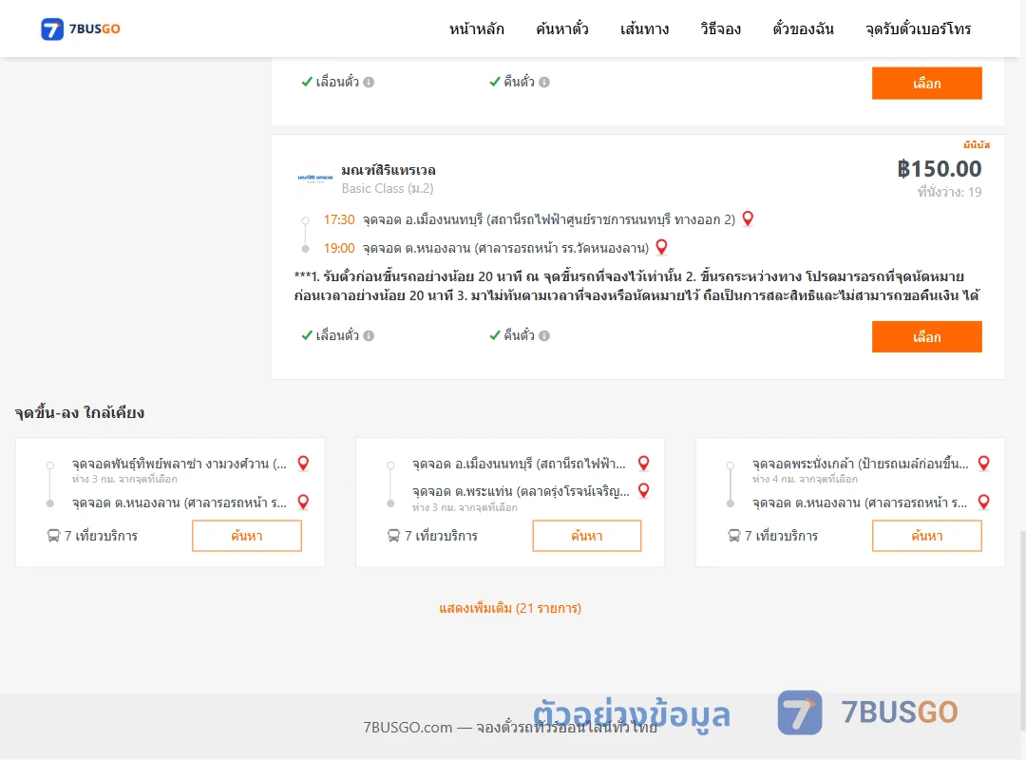The width and height of the screenshot is (1026, 760).
Task: Click map pin for จุดจอดพระนั่งเกล้า
Action: pyautogui.click(x=983, y=464)
